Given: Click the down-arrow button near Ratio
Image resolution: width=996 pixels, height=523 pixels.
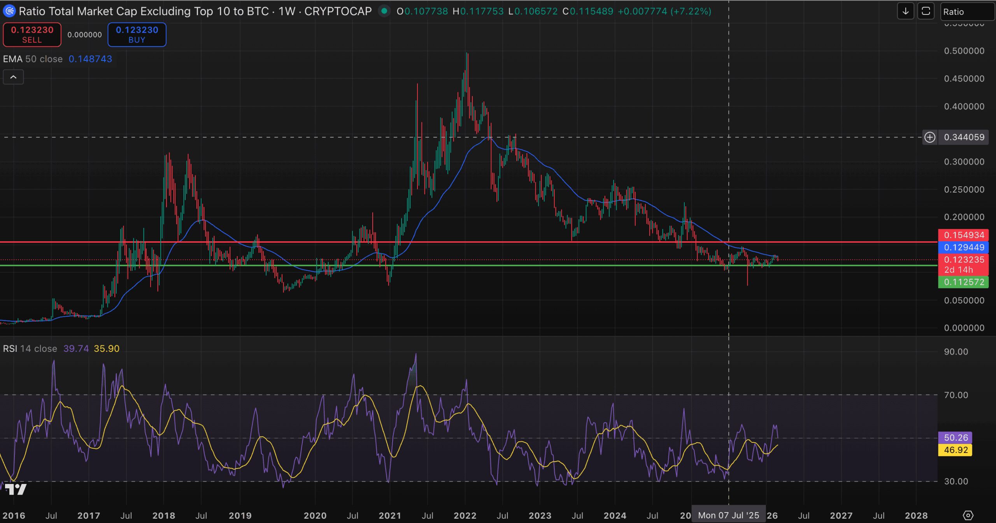Looking at the screenshot, I should 905,11.
